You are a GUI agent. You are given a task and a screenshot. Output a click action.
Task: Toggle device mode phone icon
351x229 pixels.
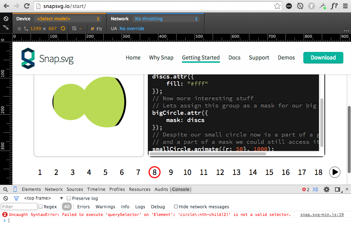point(15,189)
